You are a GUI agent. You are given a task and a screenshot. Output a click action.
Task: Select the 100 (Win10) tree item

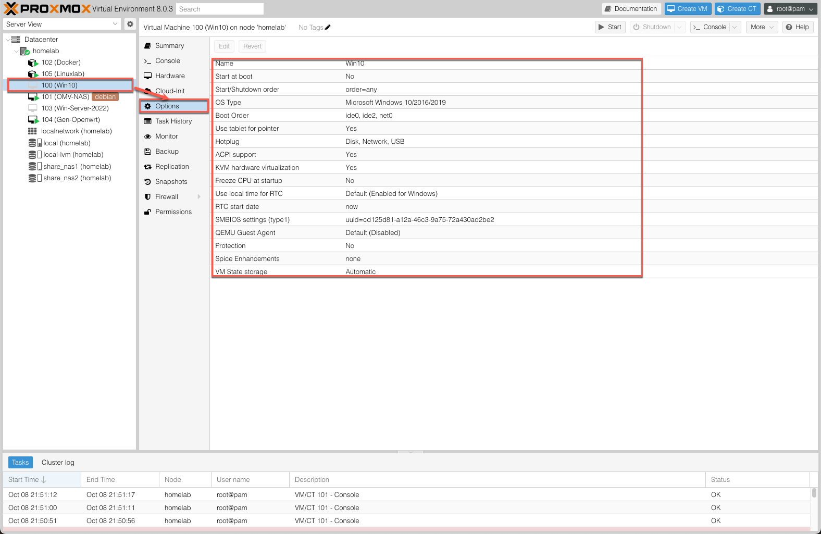tap(70, 85)
